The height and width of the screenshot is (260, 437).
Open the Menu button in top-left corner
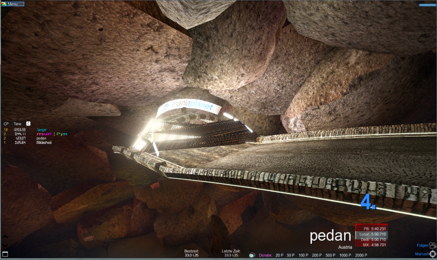click(x=12, y=4)
